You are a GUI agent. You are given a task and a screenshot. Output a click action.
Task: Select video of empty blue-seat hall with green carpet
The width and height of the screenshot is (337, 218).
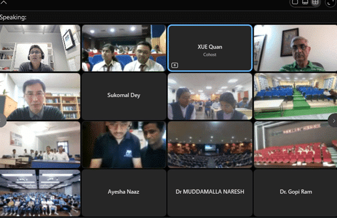point(296,96)
